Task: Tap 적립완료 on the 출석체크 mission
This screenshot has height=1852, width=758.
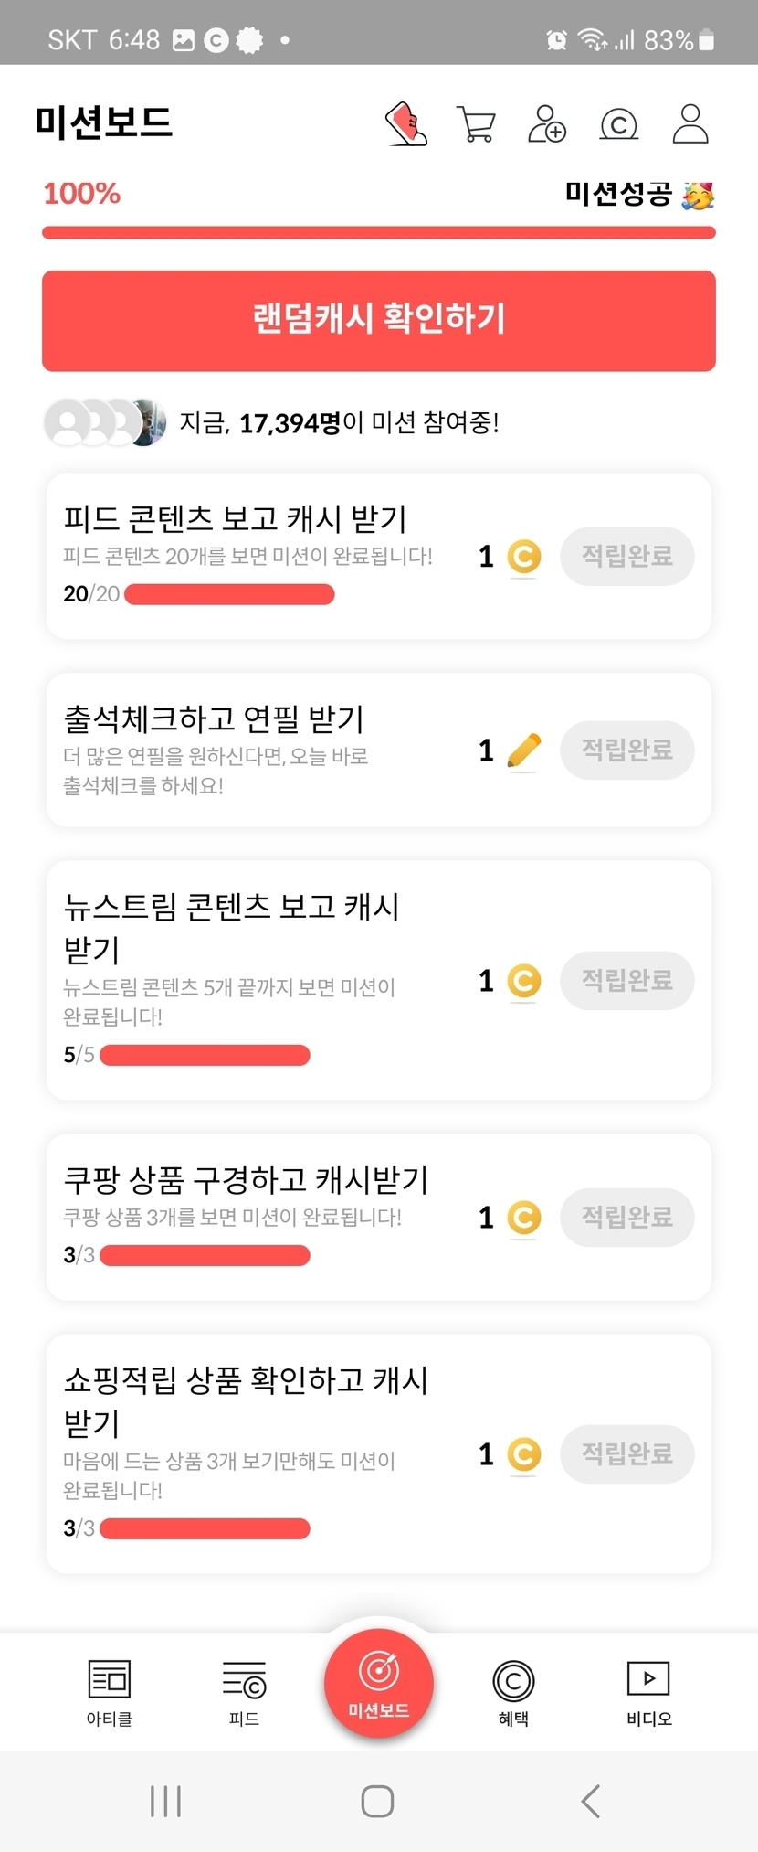Action: [x=627, y=750]
